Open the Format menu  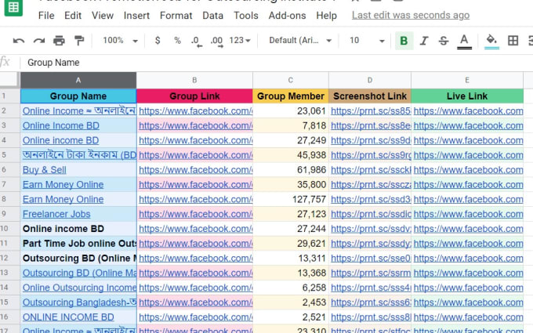tap(176, 16)
